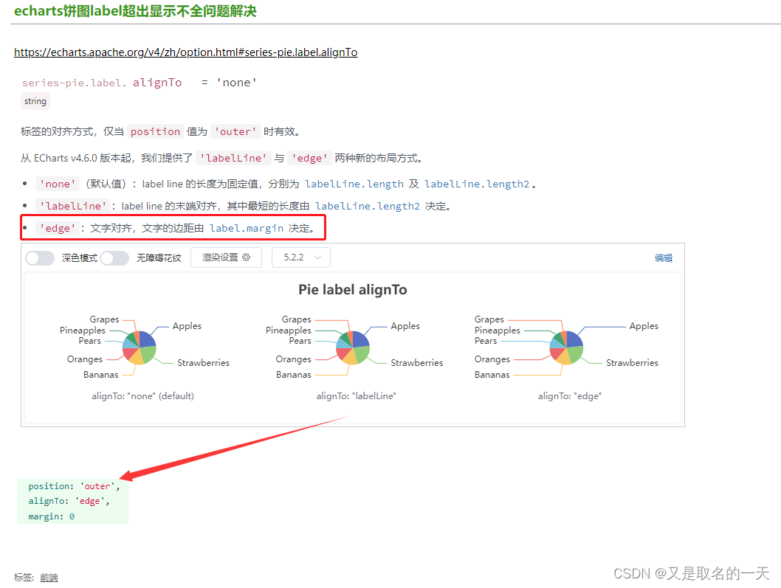This screenshot has width=781, height=588.
Task: Open the render settings gear icon
Action: coord(247,258)
